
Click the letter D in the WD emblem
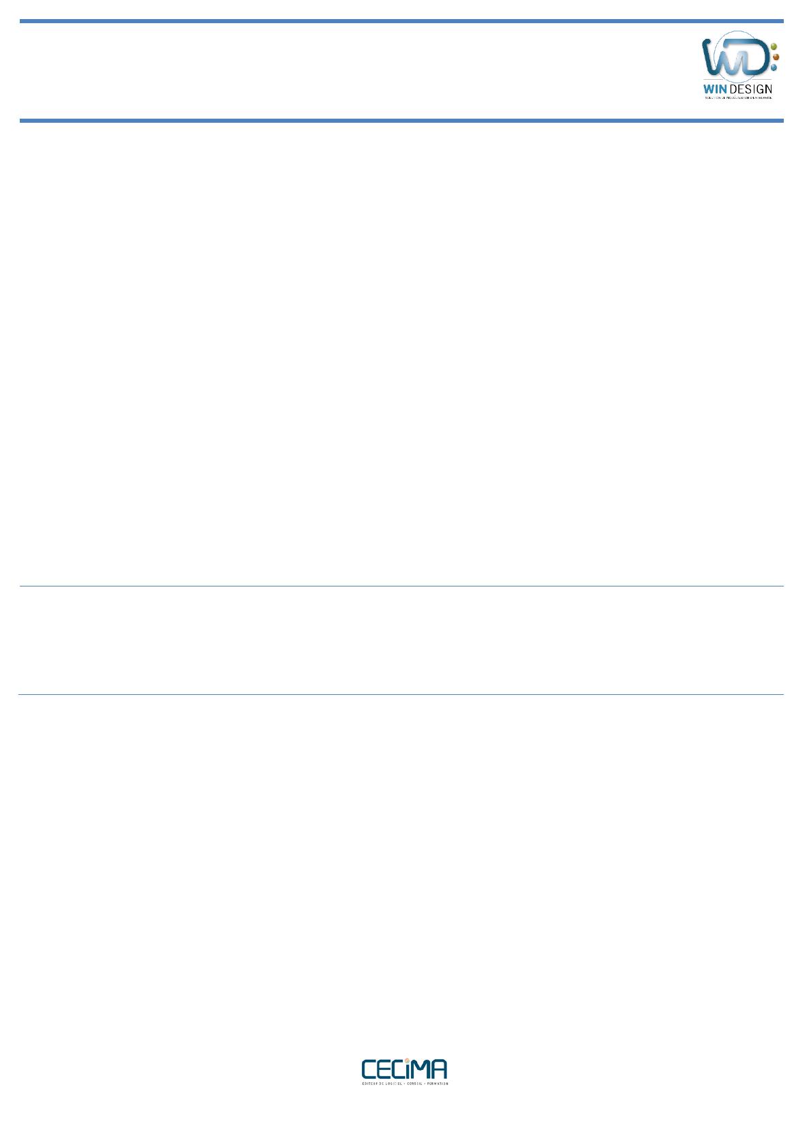(747, 57)
